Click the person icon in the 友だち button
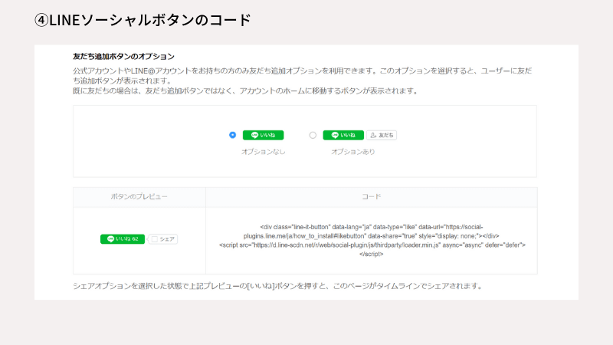613x345 pixels. click(373, 136)
